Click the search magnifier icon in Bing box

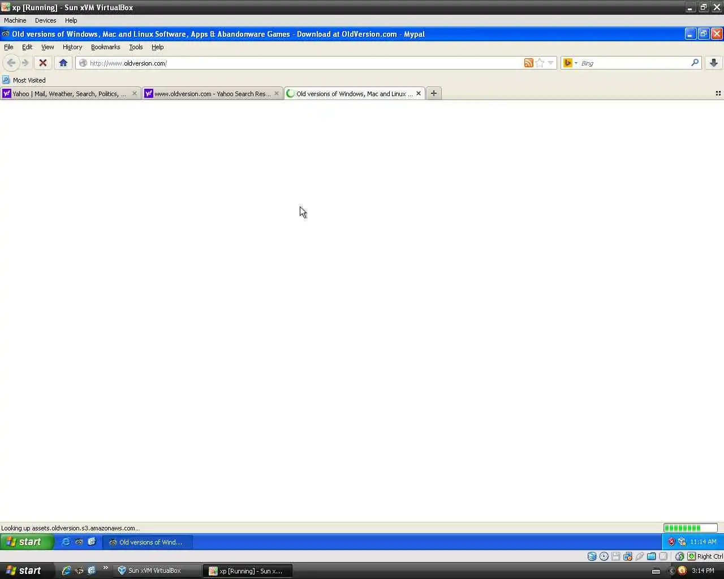point(695,63)
